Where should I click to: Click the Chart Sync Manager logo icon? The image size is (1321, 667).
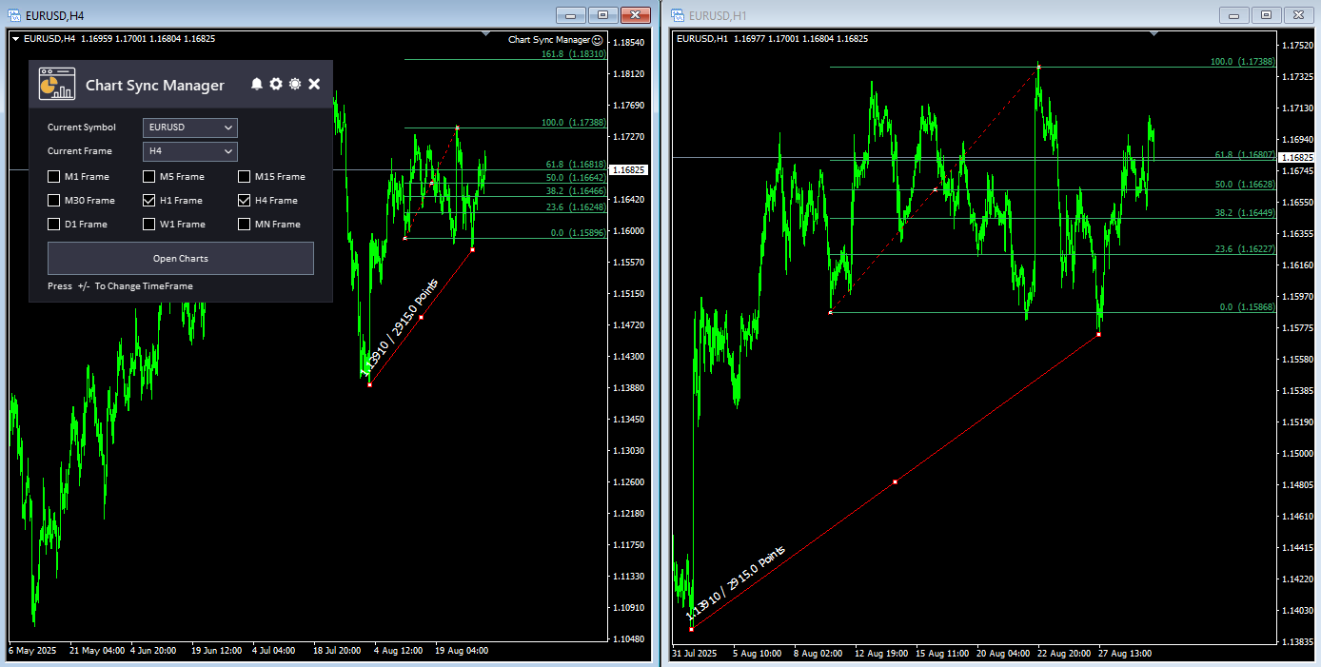pyautogui.click(x=57, y=84)
